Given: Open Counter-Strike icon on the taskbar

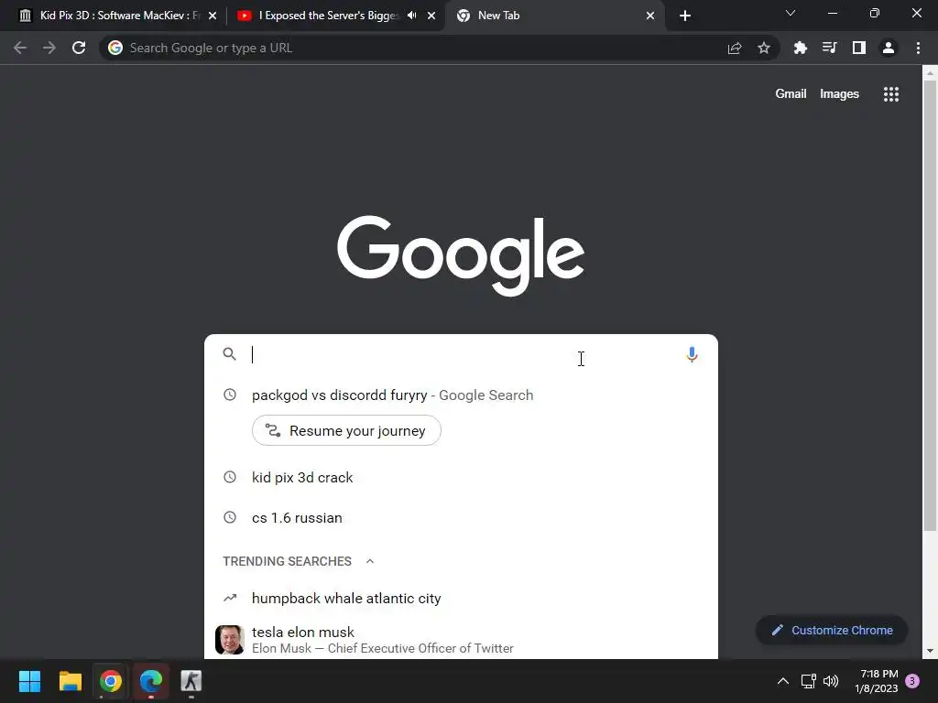Looking at the screenshot, I should 191,681.
